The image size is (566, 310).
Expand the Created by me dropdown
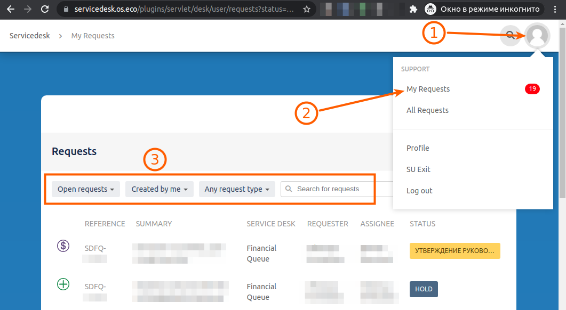(x=160, y=189)
